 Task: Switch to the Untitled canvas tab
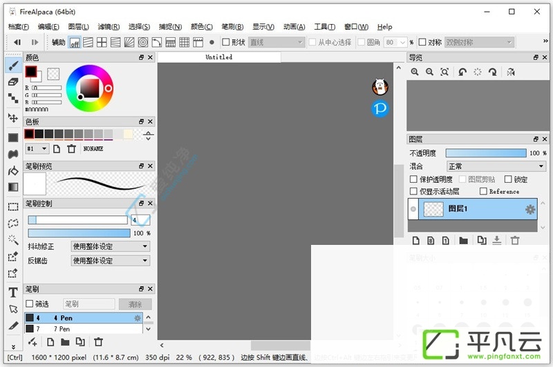(219, 57)
